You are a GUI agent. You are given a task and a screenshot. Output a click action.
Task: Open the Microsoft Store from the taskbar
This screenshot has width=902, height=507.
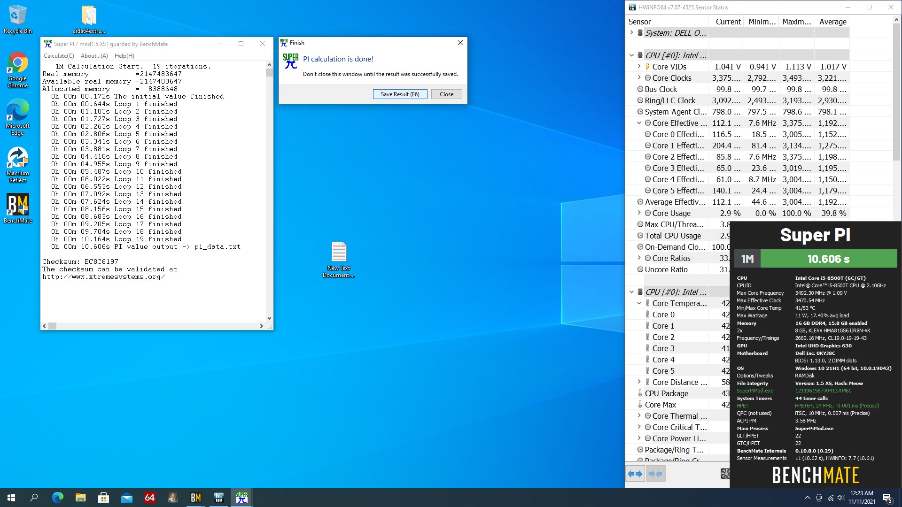point(104,498)
